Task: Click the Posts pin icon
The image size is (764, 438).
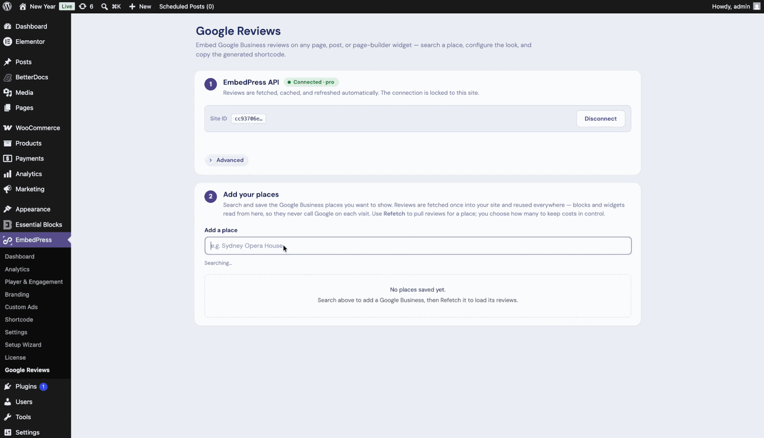Action: point(8,62)
